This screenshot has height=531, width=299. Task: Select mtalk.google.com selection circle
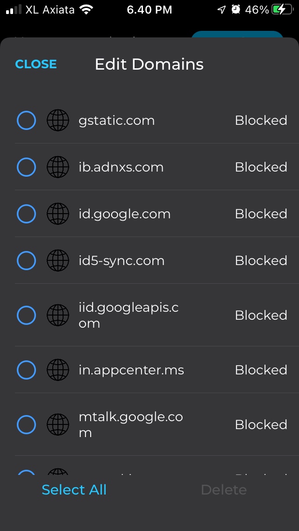26,425
